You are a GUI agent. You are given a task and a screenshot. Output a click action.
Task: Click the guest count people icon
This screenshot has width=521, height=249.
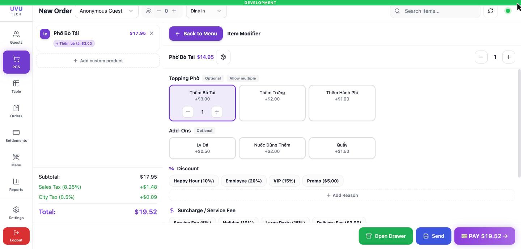point(149,11)
